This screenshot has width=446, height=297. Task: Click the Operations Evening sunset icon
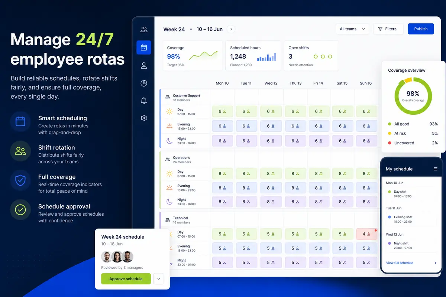pos(169,187)
